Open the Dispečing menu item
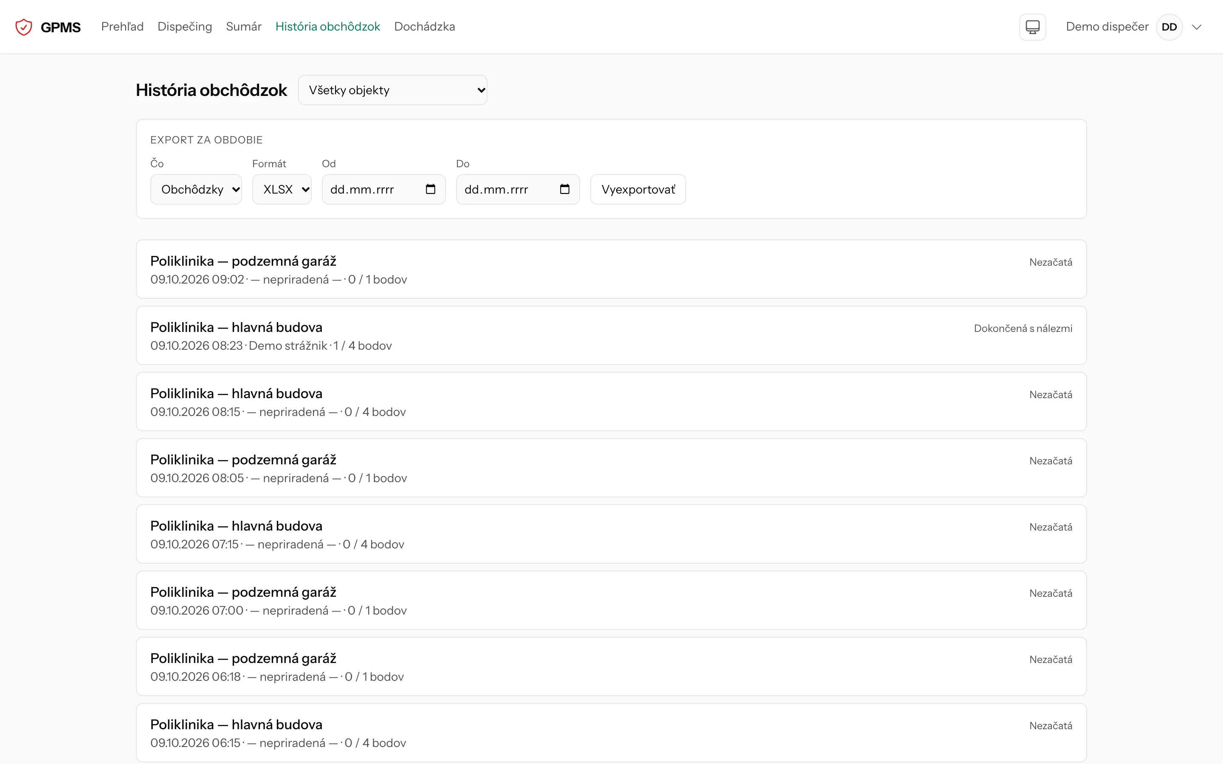 click(185, 26)
